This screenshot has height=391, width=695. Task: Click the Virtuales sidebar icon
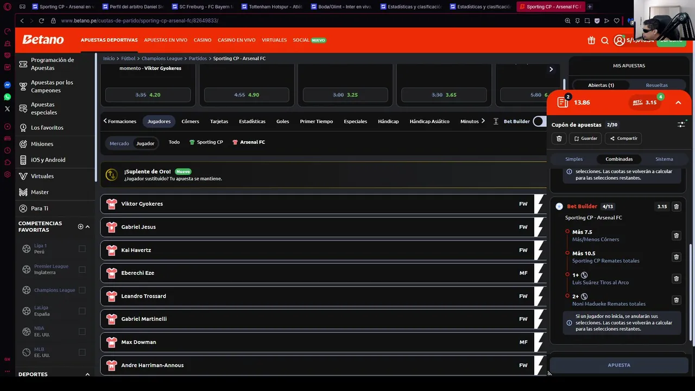23,176
